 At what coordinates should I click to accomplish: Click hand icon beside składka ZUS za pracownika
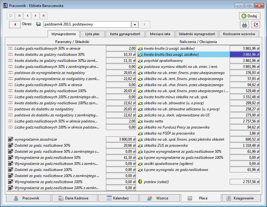pos(140,145)
